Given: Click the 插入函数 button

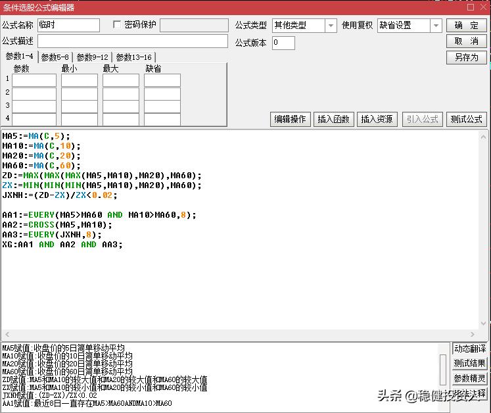Looking at the screenshot, I should tap(334, 119).
